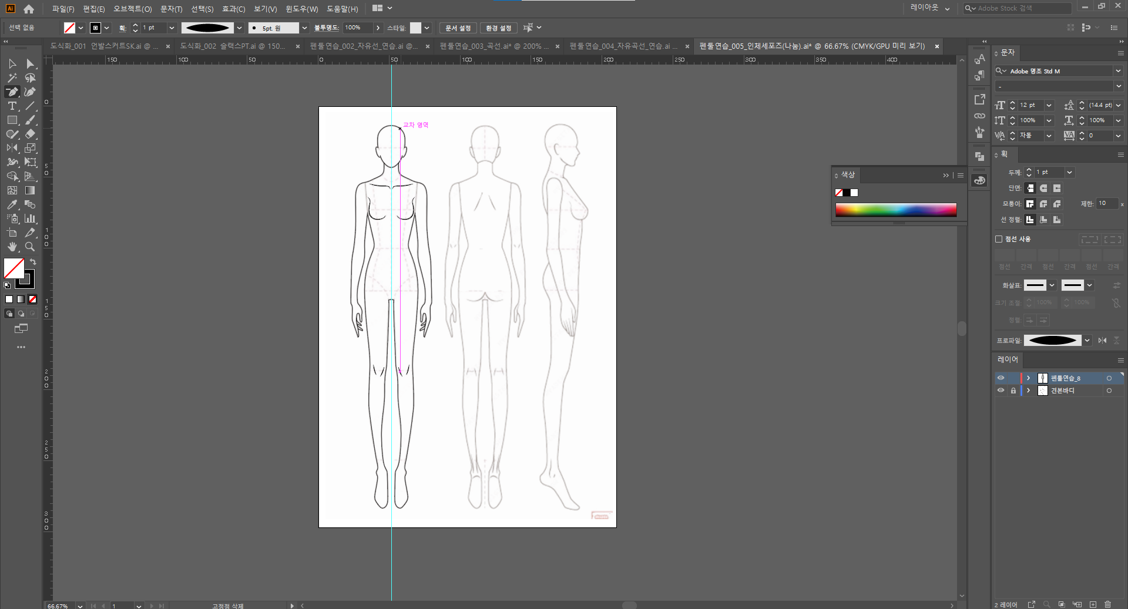Activate the Rectangle tool

coord(12,120)
